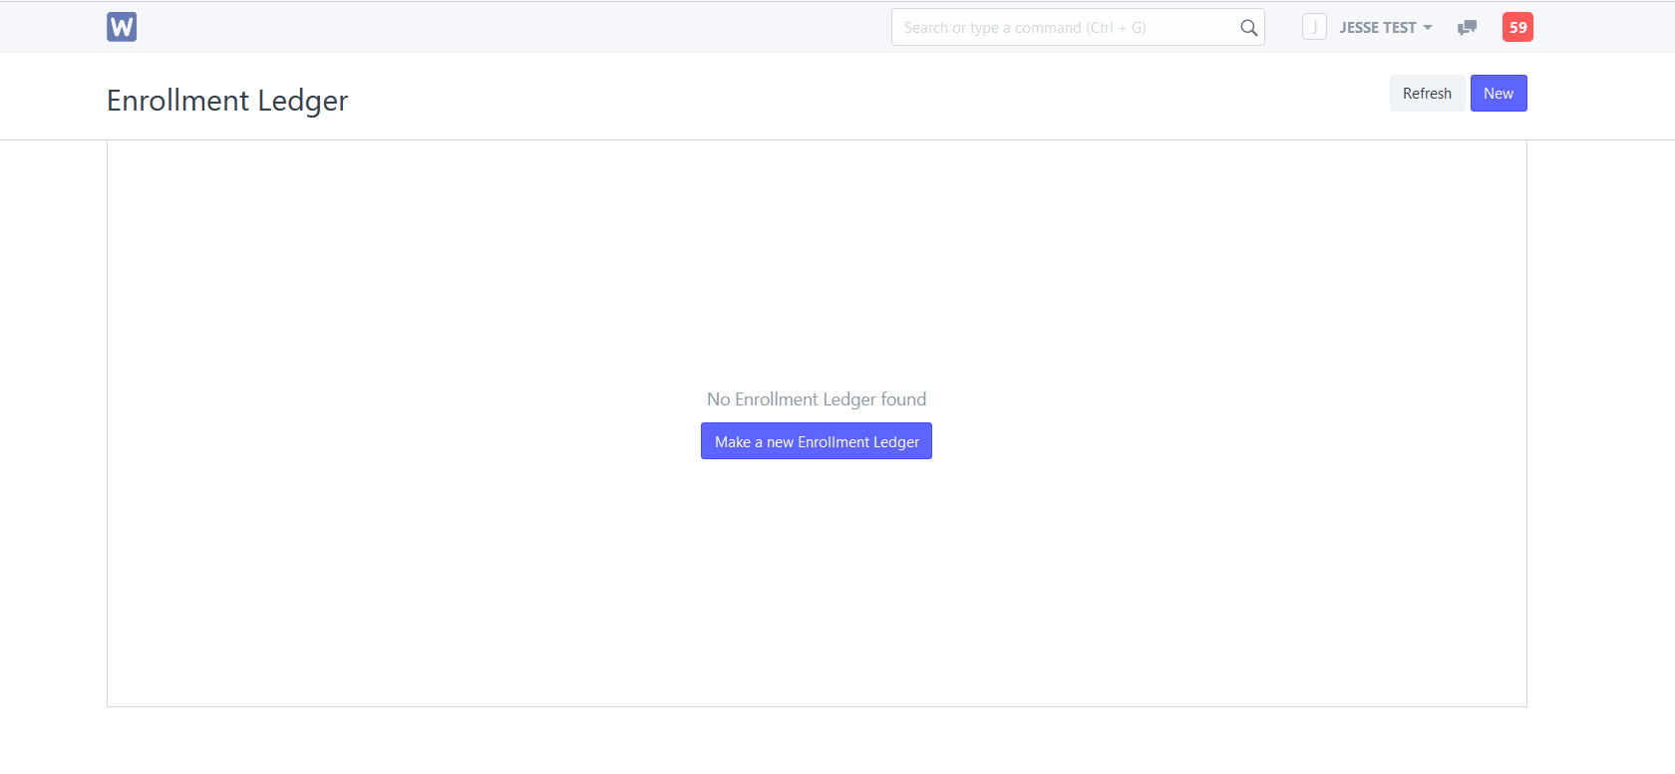The image size is (1675, 774).
Task: Open the W home logo
Action: coord(122,27)
